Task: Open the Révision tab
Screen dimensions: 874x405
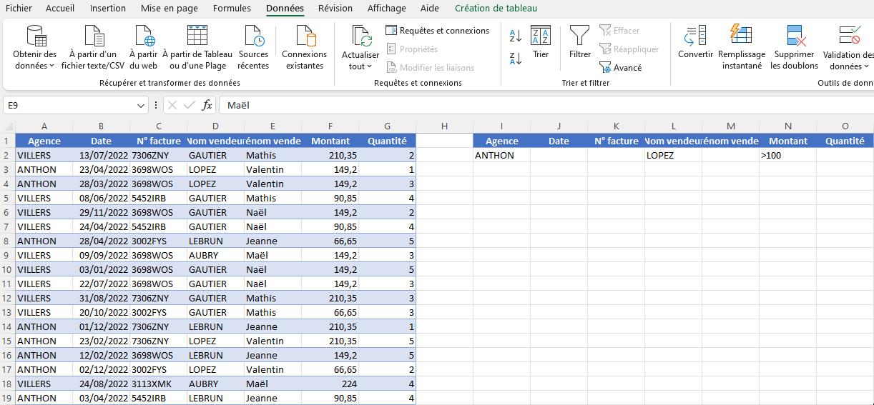Action: pyautogui.click(x=335, y=9)
